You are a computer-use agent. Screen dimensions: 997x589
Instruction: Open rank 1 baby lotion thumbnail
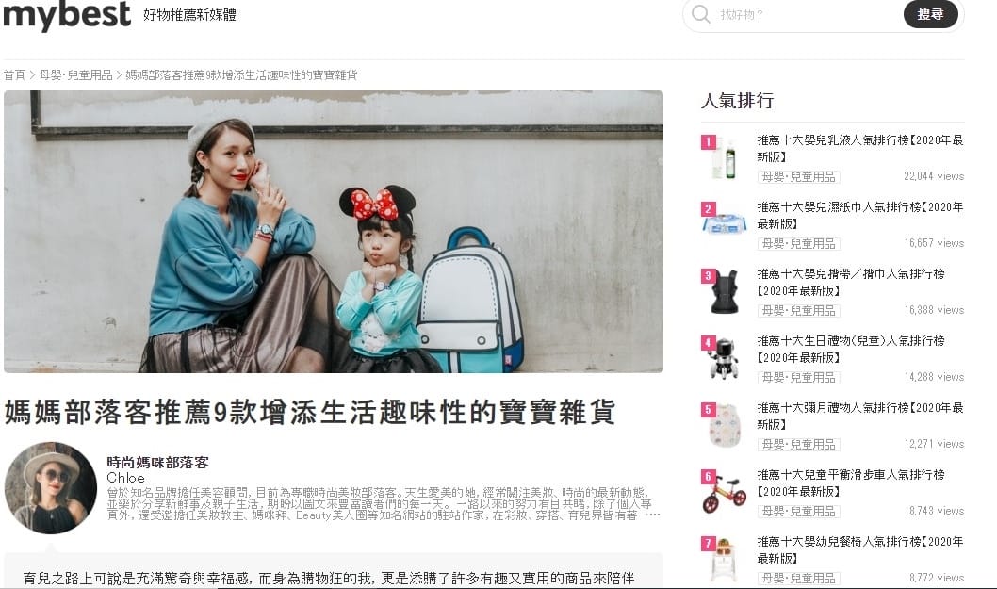coord(724,157)
